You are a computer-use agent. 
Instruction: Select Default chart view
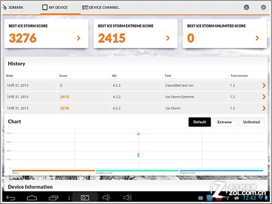(200, 122)
